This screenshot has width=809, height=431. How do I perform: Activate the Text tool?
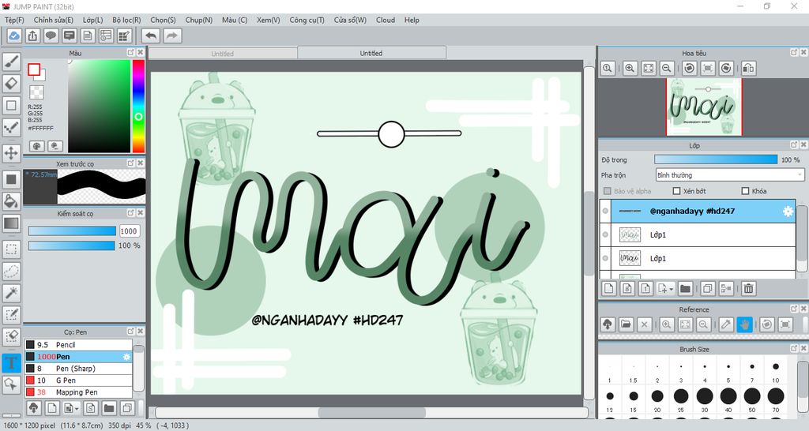click(11, 362)
